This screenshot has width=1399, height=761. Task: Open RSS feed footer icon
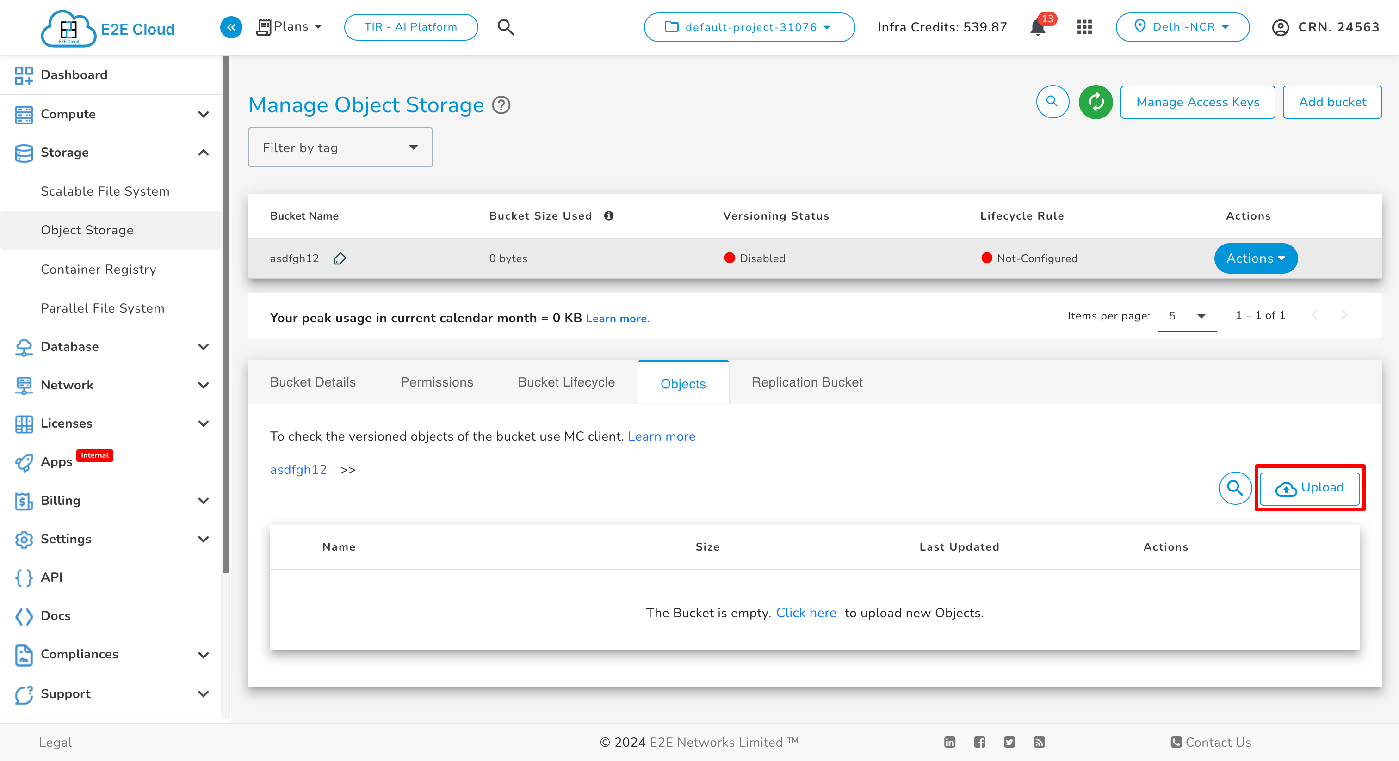pos(1039,742)
